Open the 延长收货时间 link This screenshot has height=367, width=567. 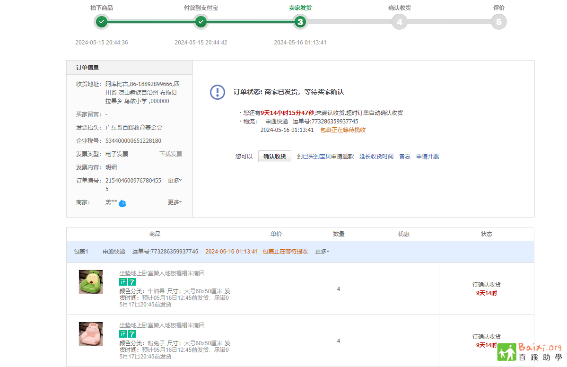tap(376, 157)
